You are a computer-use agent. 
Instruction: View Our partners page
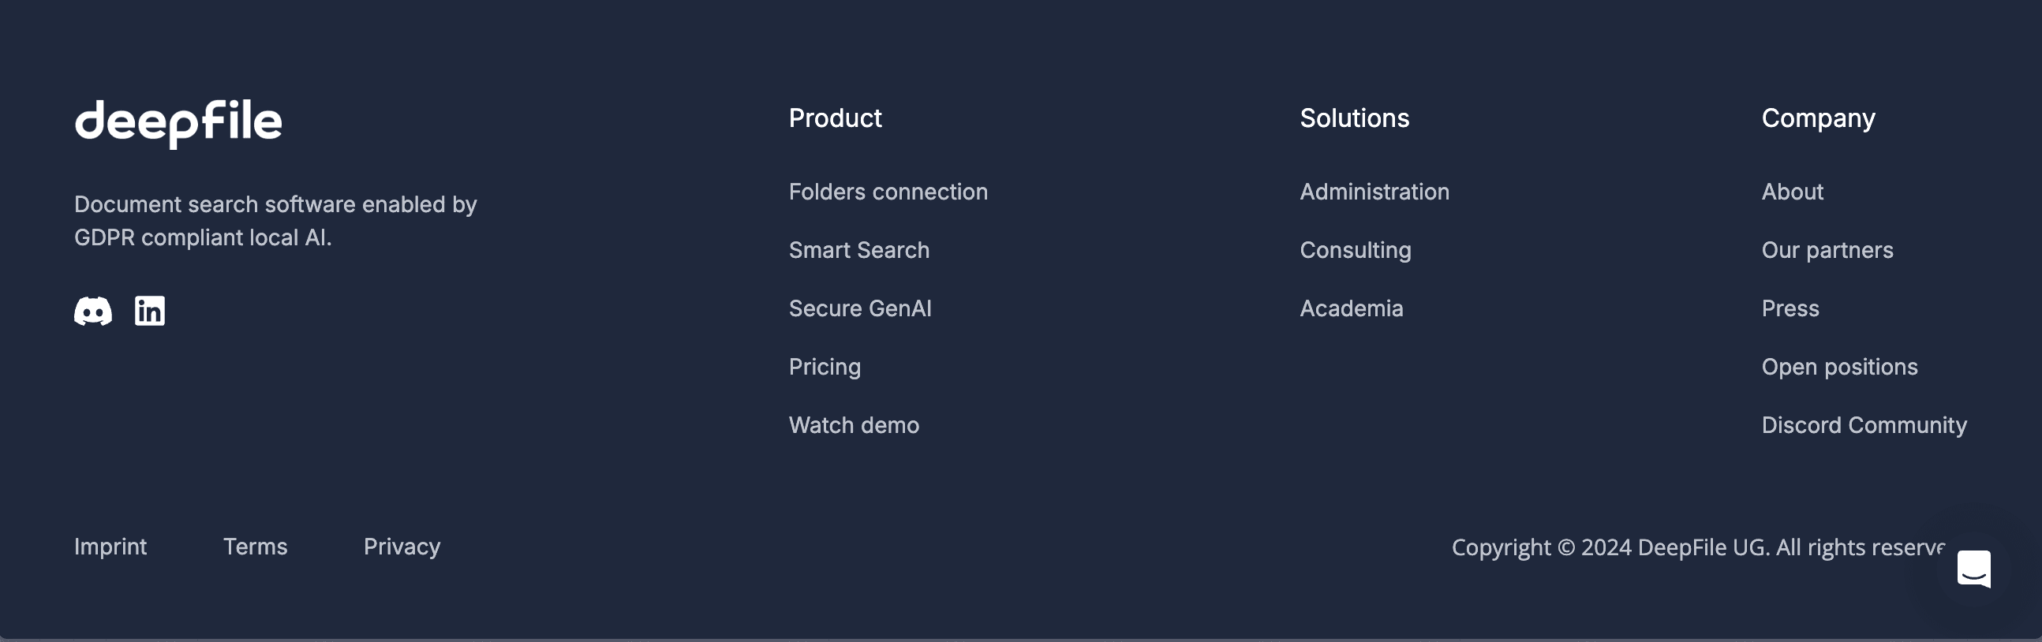pos(1827,251)
